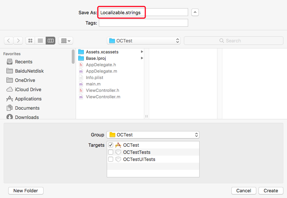This screenshot has width=287, height=198.
Task: Click the Create button
Action: tap(271, 191)
